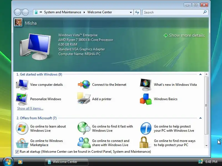Click the Welcome Center taskbar button
Screen dimensions: 222x166
coord(67,162)
